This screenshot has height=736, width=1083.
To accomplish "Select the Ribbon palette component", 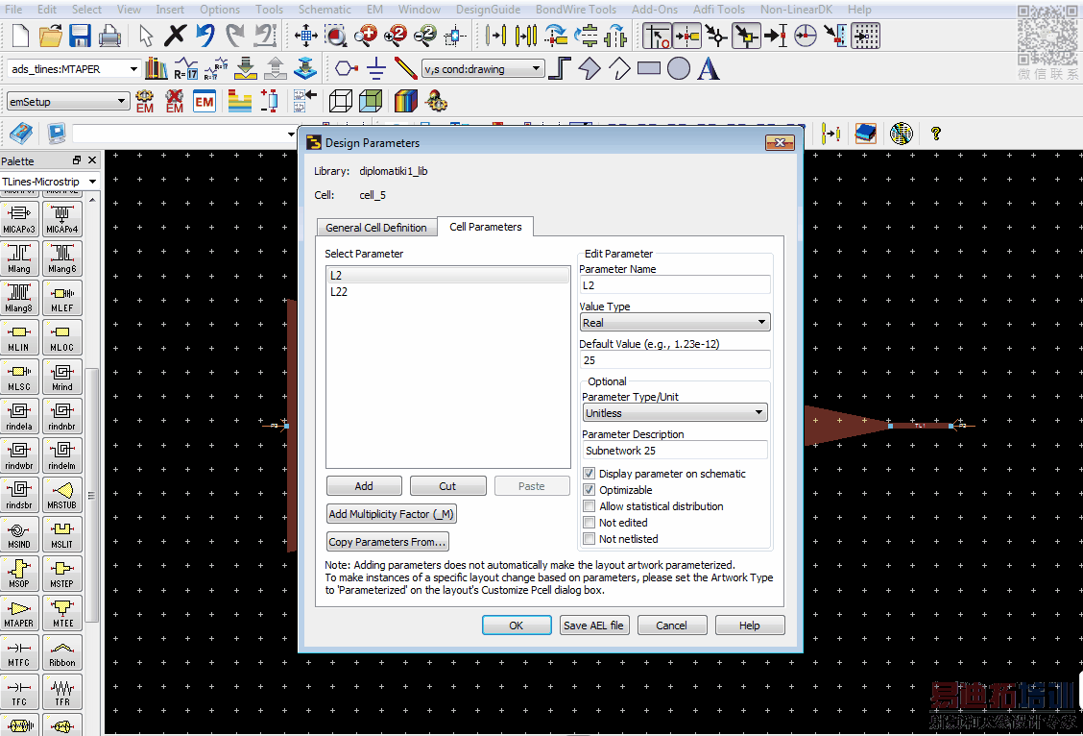I will (x=62, y=653).
